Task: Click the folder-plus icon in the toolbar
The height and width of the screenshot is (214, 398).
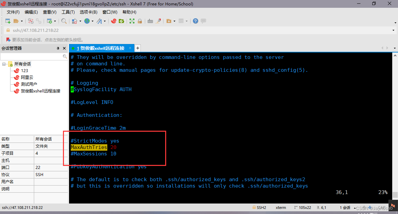Action: [169, 21]
